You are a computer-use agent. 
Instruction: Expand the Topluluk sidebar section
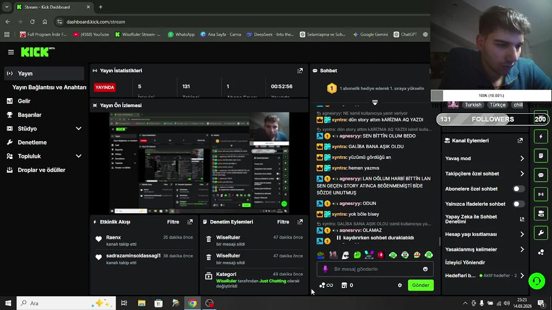point(78,156)
